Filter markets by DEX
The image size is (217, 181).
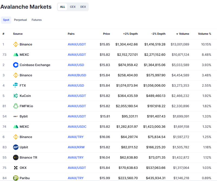[x=83, y=7]
